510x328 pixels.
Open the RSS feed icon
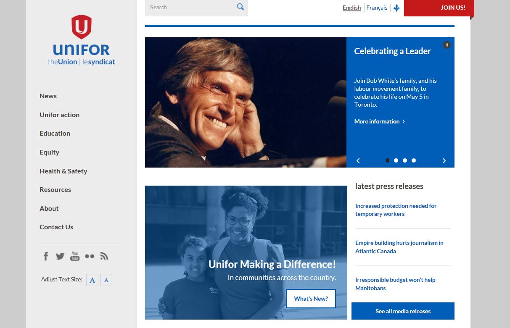tap(104, 256)
